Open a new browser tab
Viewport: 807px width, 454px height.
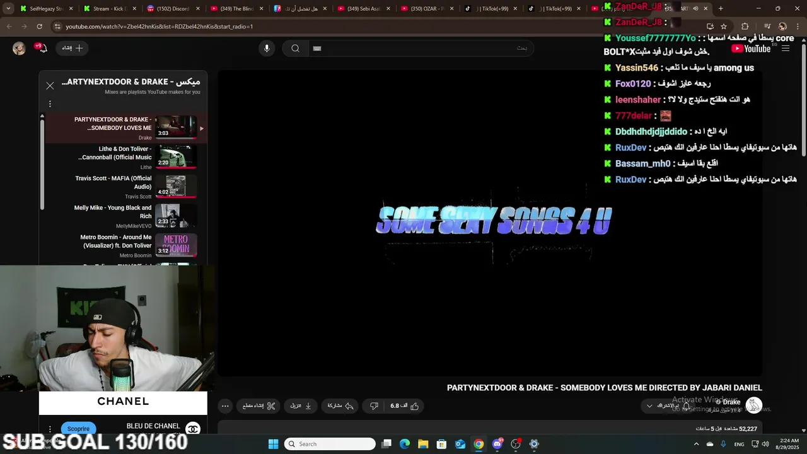coord(721,9)
